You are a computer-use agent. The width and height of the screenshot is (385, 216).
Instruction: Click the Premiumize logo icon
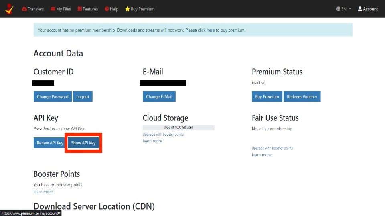click(x=9, y=9)
